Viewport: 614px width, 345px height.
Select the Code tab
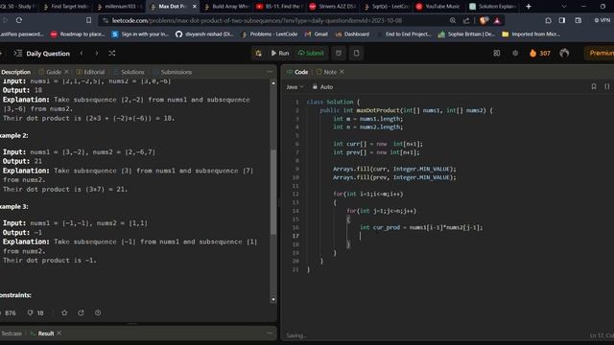pos(297,72)
